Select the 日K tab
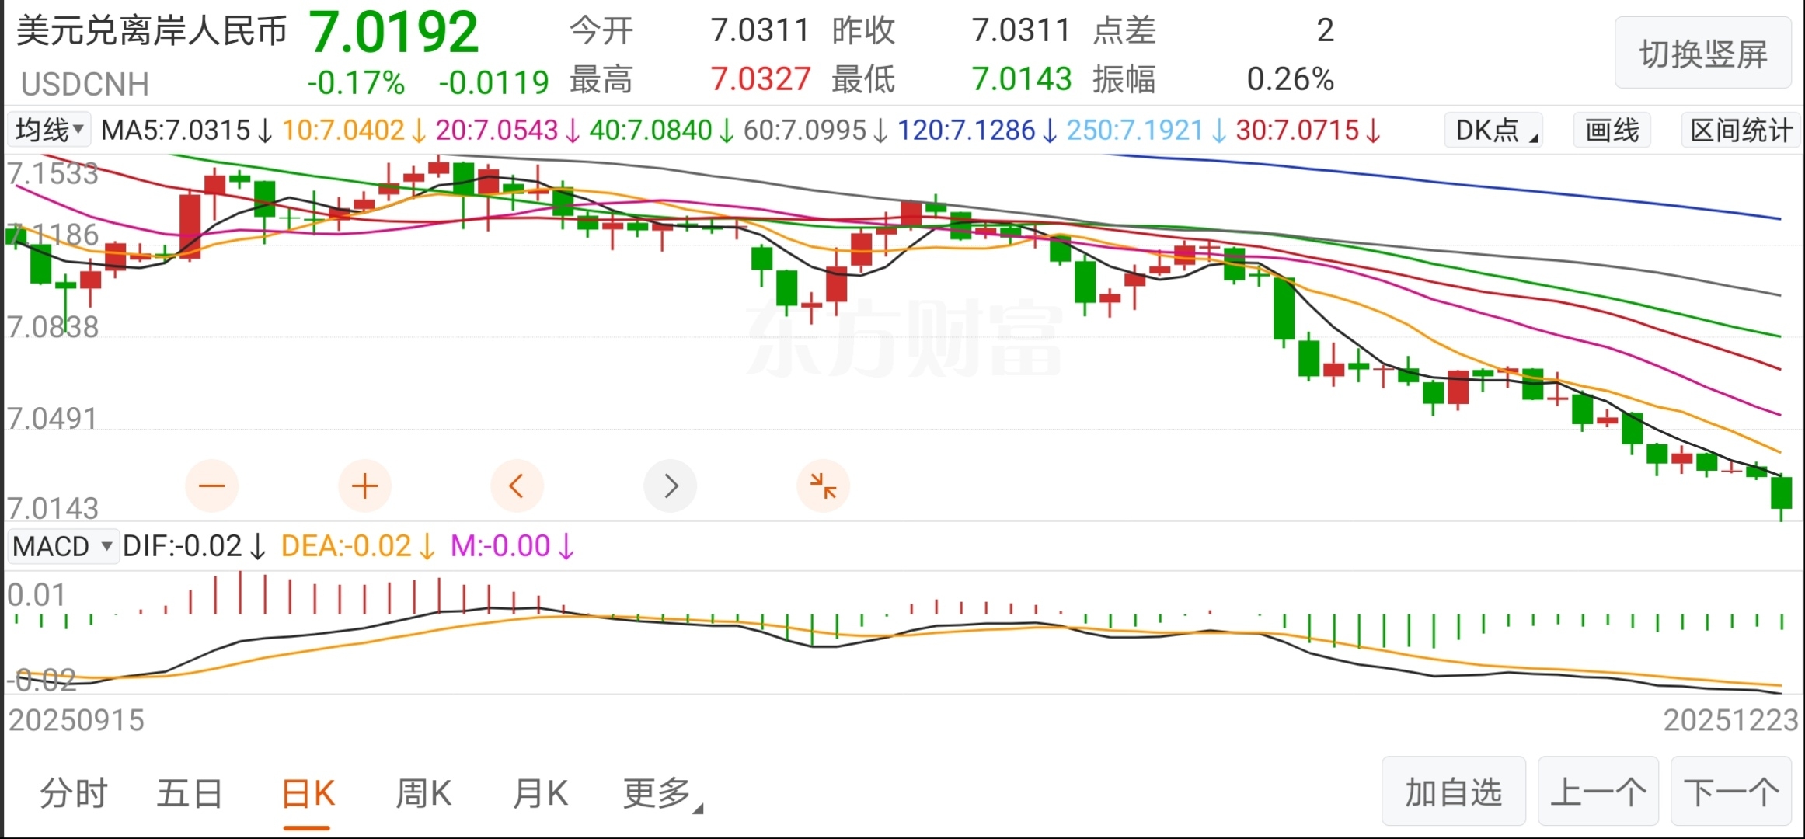Image resolution: width=1805 pixels, height=839 pixels. coord(308,794)
